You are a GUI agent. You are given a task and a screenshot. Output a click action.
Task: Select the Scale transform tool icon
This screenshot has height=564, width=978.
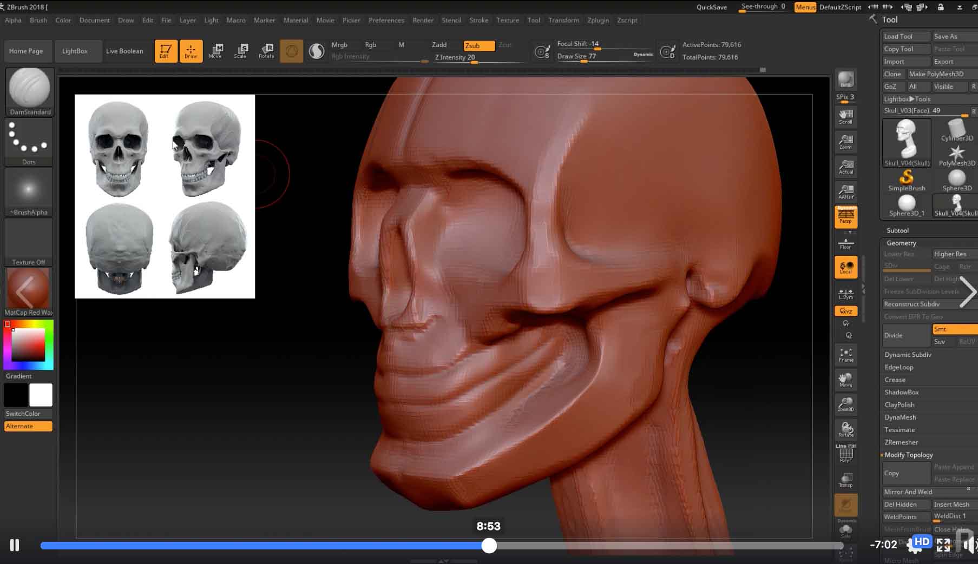pyautogui.click(x=240, y=51)
